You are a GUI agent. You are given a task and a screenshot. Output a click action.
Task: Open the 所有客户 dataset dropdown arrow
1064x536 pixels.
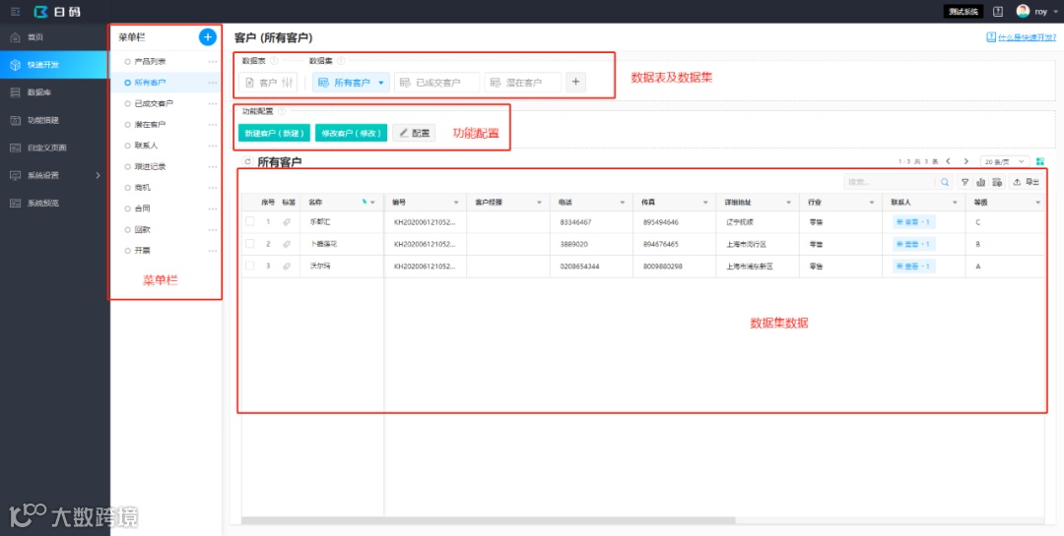tap(380, 83)
